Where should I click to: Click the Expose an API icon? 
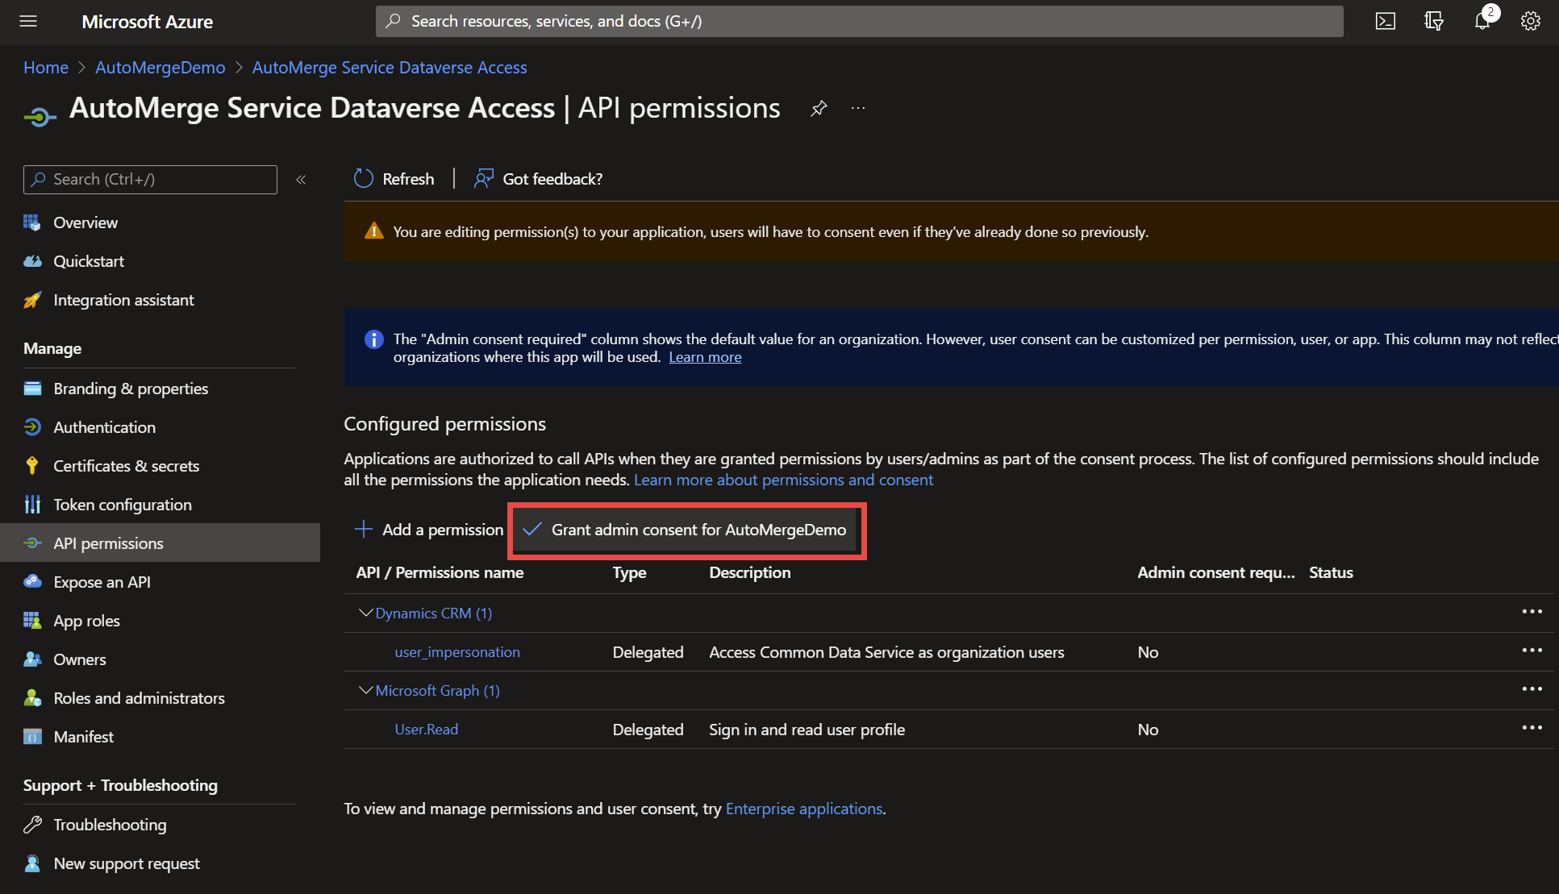pyautogui.click(x=32, y=582)
